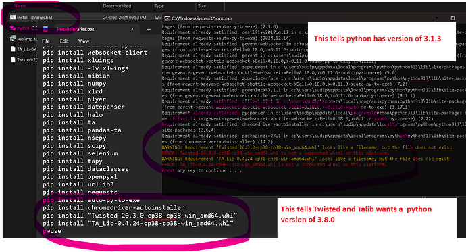Sort by the Size column header
Screen dimensions: 466x252
[x=202, y=6]
